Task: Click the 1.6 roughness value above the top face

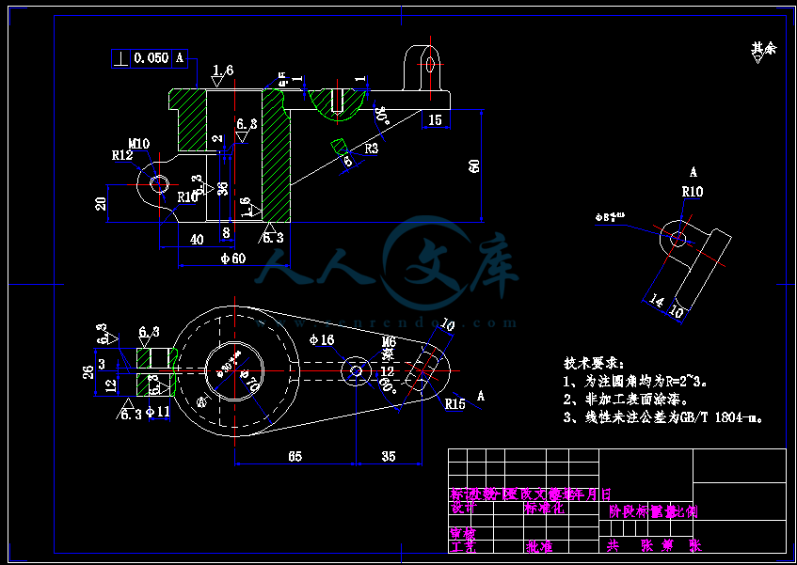Action: (x=223, y=71)
